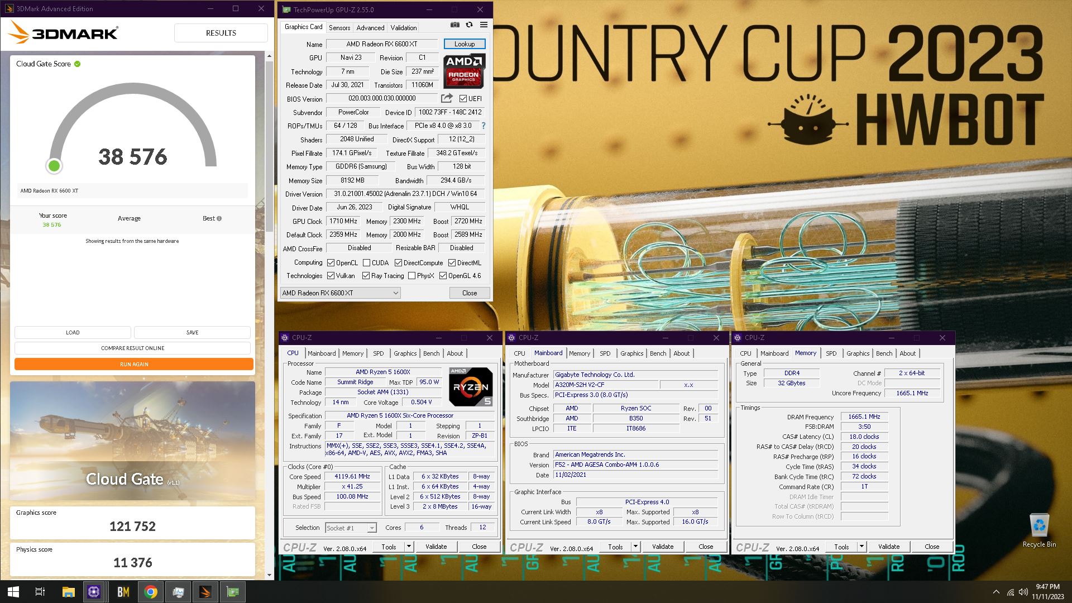Switch to the Sensors tab in GPU-Z
Screen dimensions: 1072x603
coord(339,28)
